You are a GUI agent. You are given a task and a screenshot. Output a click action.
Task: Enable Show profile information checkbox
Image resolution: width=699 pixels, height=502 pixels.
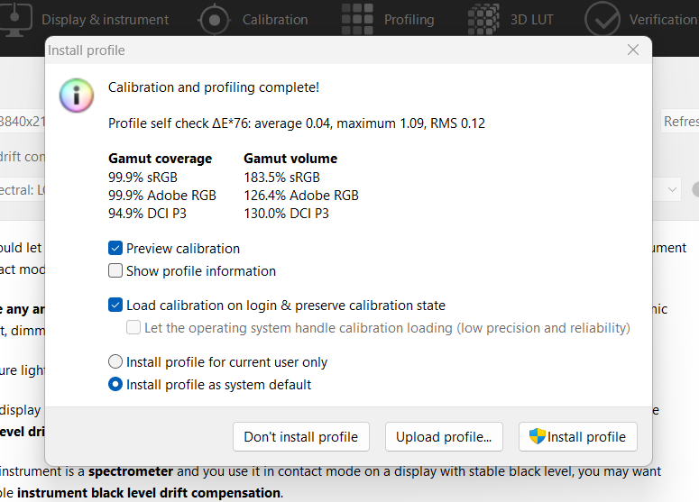click(x=115, y=270)
